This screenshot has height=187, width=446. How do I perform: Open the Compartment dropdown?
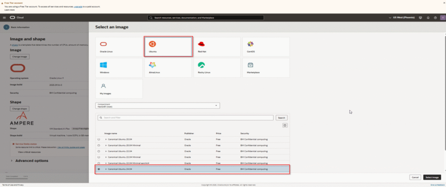tap(157, 105)
